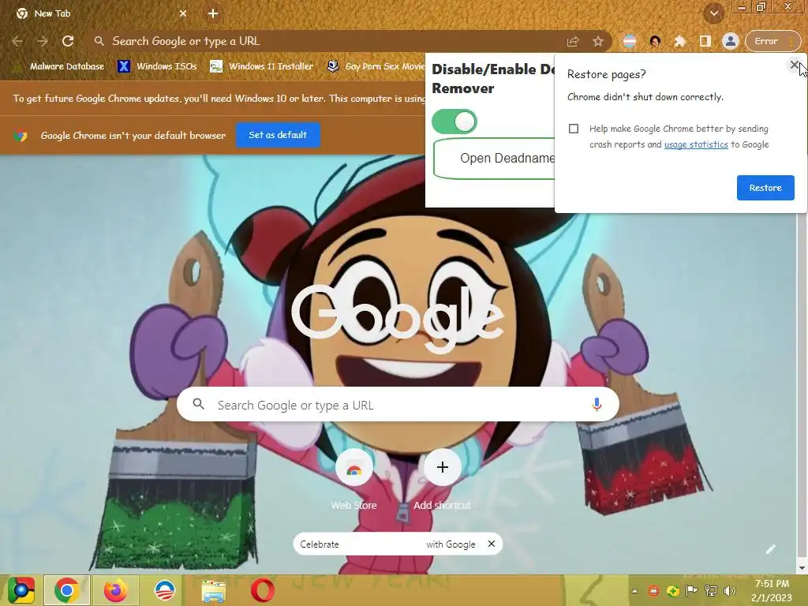The image size is (808, 606).
Task: Toggle the Deadname Remover switch
Action: 454,122
